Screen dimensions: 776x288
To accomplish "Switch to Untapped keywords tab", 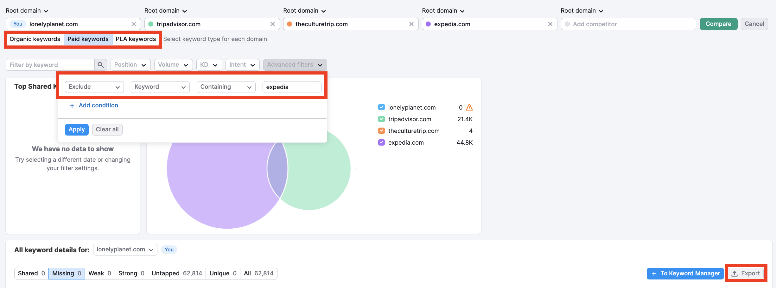I will point(177,273).
